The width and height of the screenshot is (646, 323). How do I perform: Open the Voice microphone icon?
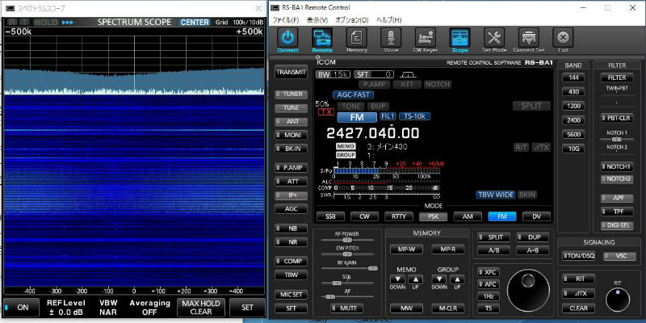pos(391,38)
